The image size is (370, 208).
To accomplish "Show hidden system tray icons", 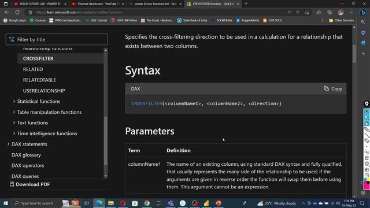I will point(303,203).
